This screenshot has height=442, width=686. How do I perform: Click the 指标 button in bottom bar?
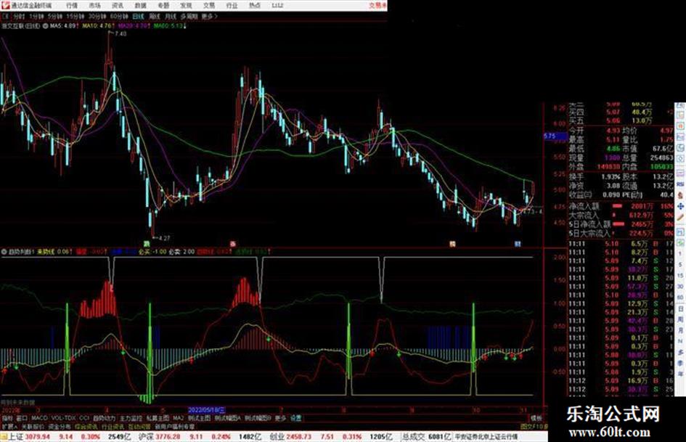pos(7,418)
